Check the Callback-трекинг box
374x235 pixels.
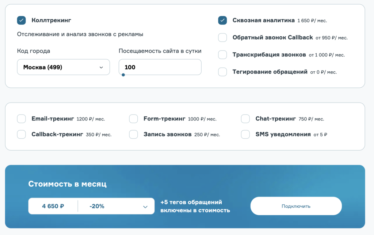pyautogui.click(x=22, y=134)
